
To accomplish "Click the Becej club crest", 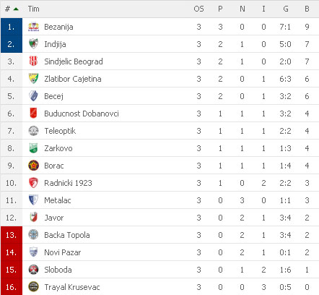I will [x=33, y=96].
